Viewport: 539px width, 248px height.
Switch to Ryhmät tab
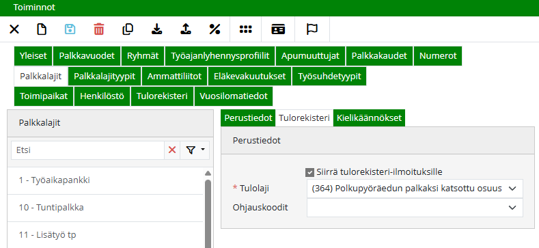[143, 56]
